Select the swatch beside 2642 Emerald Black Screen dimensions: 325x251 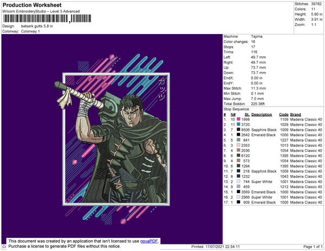(x=238, y=135)
